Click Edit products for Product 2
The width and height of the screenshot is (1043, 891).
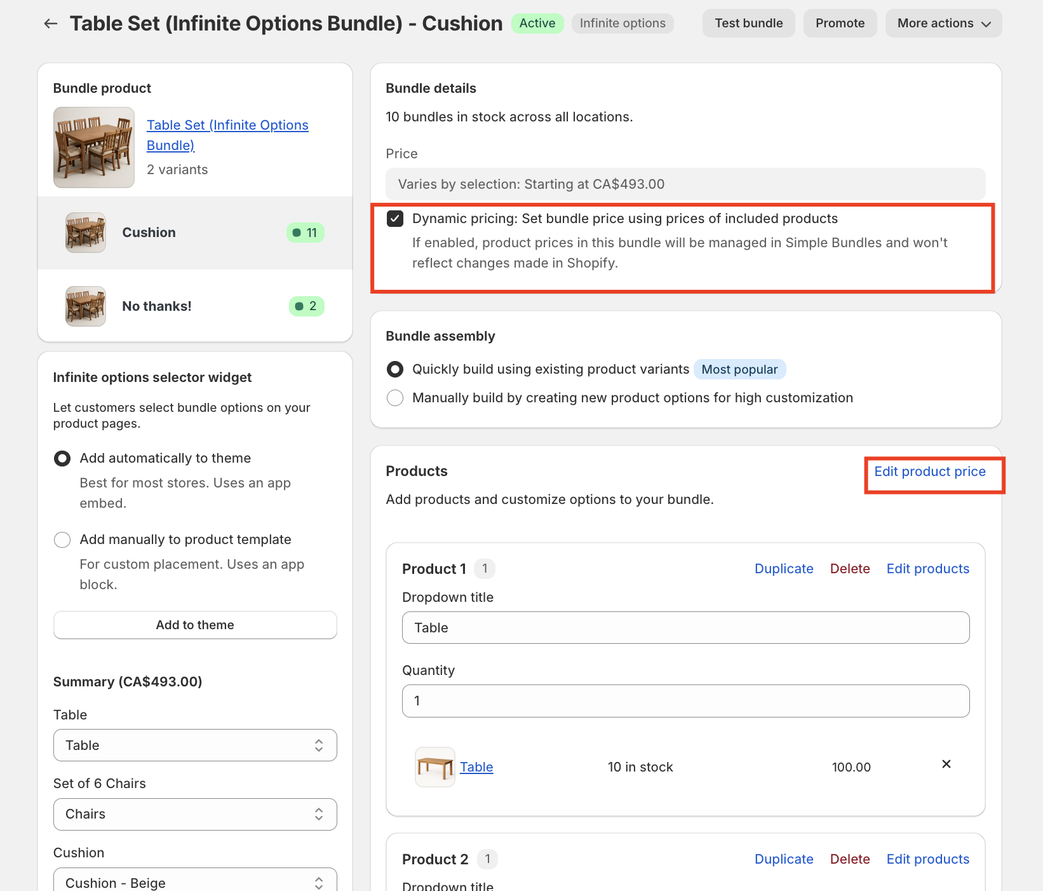pos(928,859)
